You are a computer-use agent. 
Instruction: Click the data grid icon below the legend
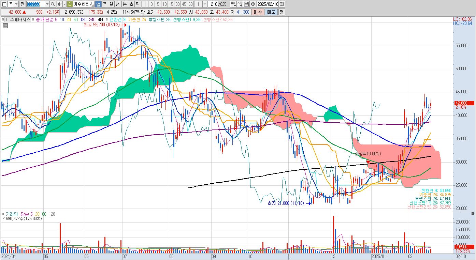(5, 25)
